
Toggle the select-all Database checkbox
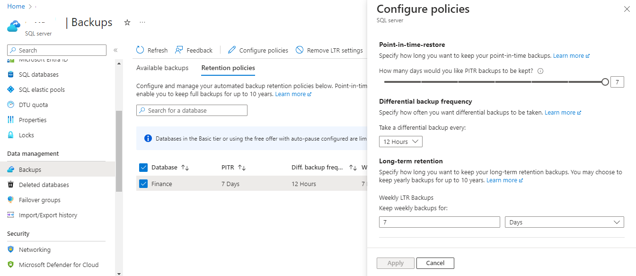[143, 167]
